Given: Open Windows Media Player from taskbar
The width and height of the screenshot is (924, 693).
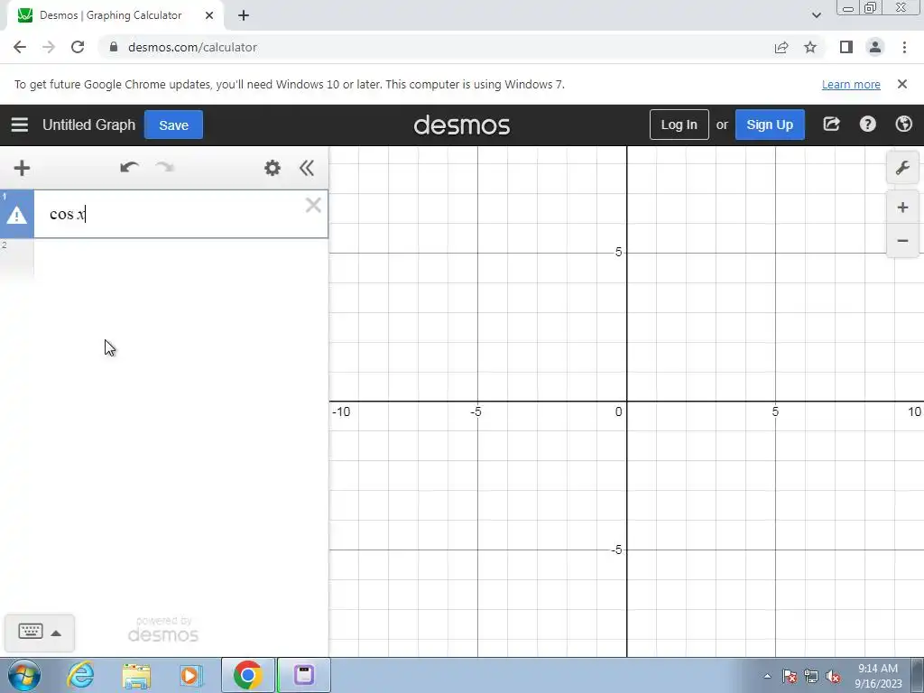Looking at the screenshot, I should tap(190, 675).
